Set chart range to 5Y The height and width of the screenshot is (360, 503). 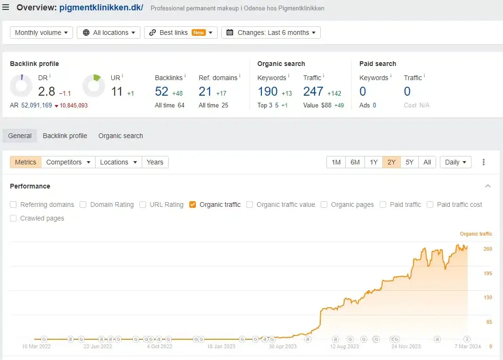[x=410, y=162]
